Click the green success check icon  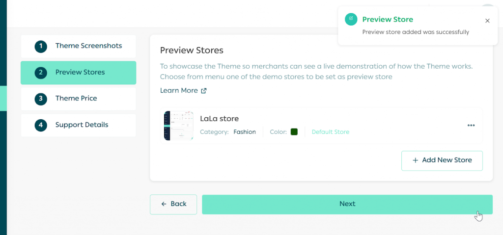coord(351,20)
